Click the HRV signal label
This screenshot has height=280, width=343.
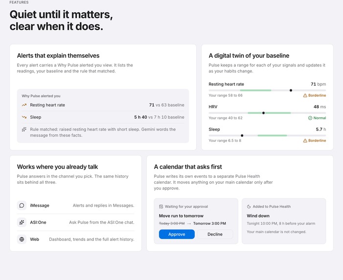tap(213, 107)
